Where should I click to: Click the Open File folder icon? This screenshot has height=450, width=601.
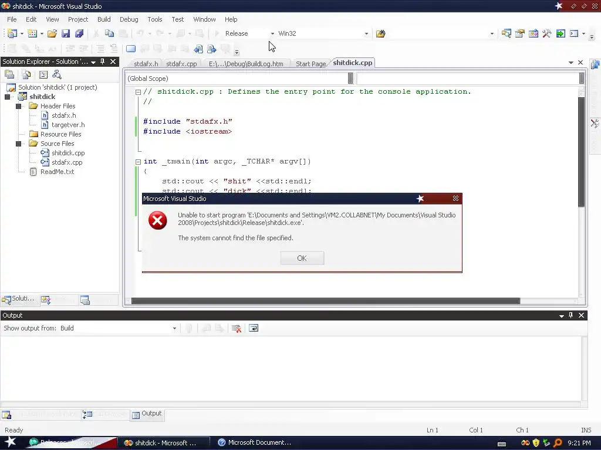tap(52, 33)
